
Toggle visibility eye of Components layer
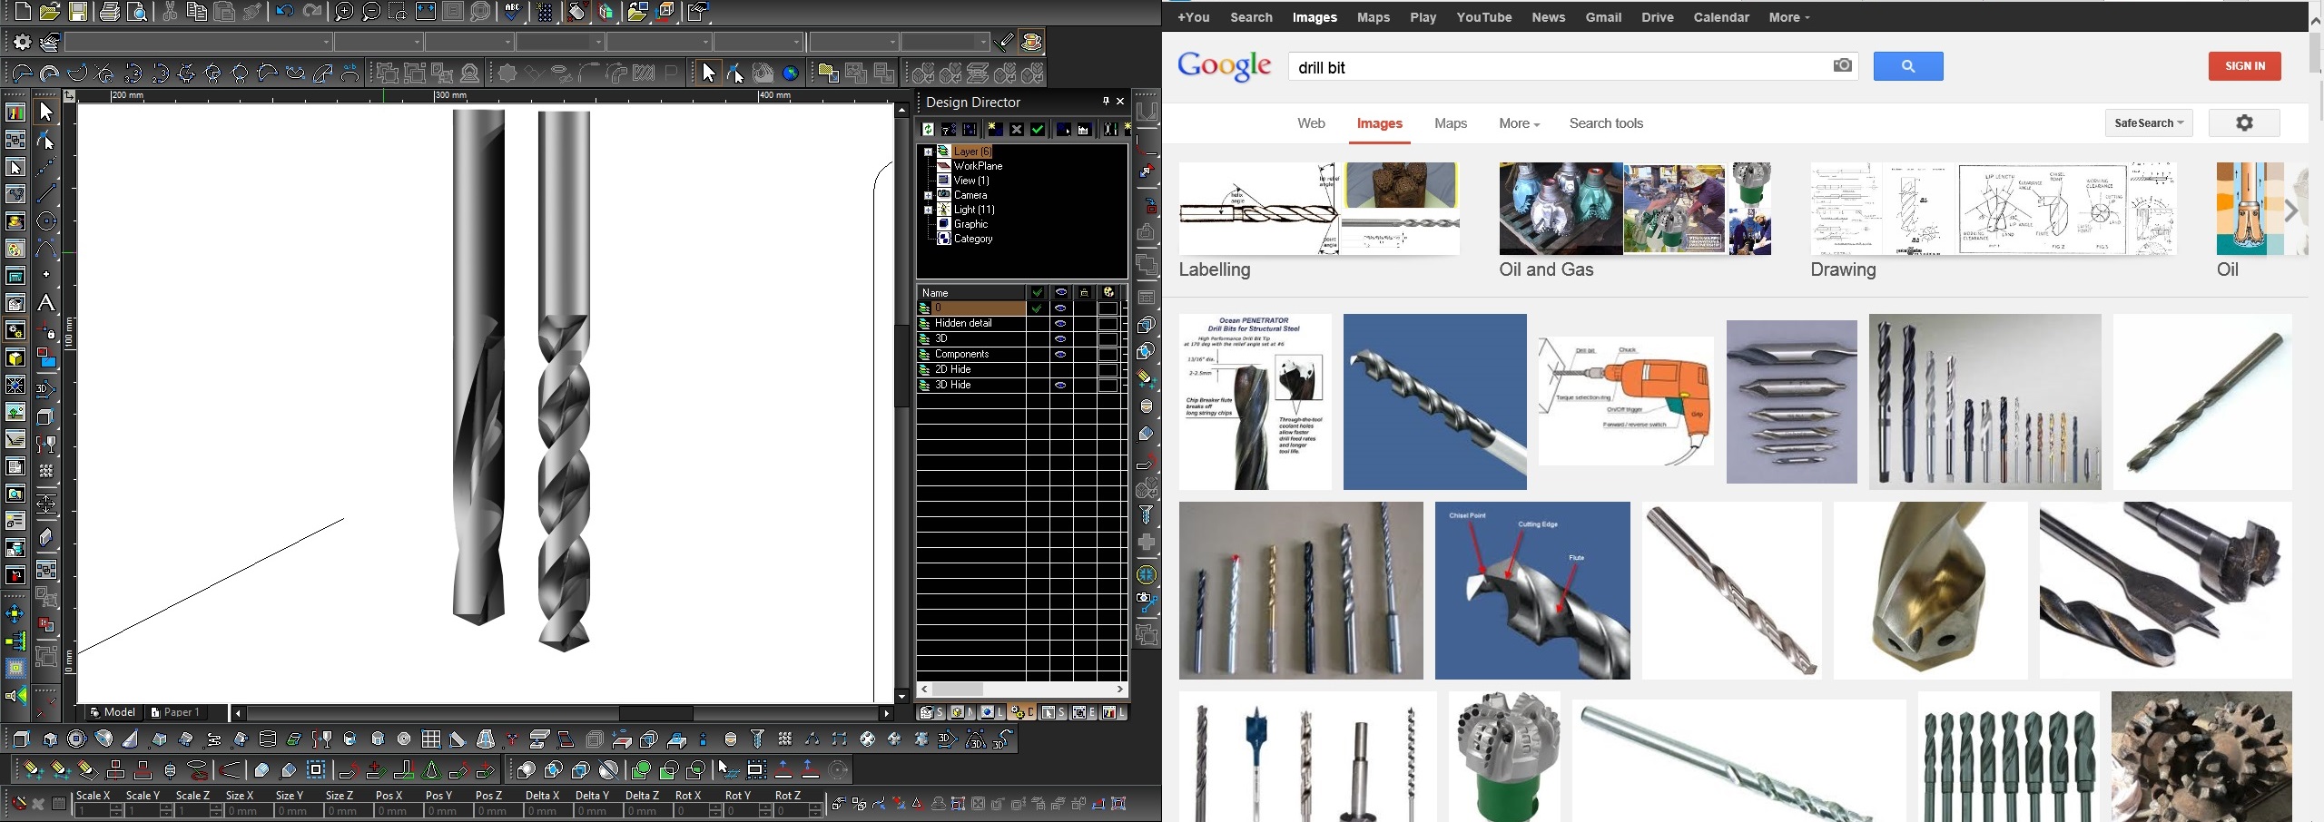[1060, 354]
